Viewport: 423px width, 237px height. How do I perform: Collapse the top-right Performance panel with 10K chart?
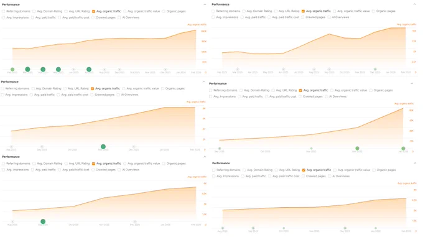(415, 4)
